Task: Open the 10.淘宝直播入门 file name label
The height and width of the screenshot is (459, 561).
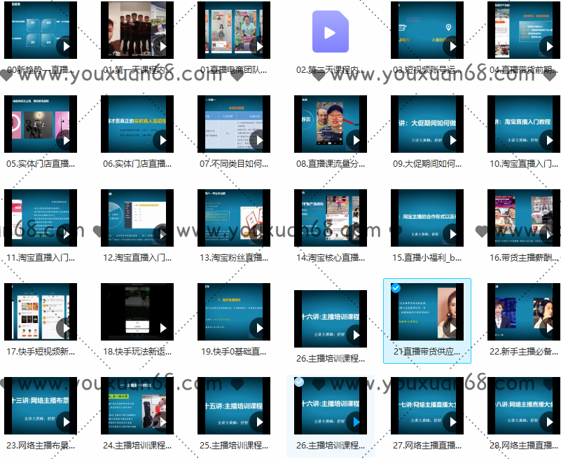Action: [x=523, y=164]
